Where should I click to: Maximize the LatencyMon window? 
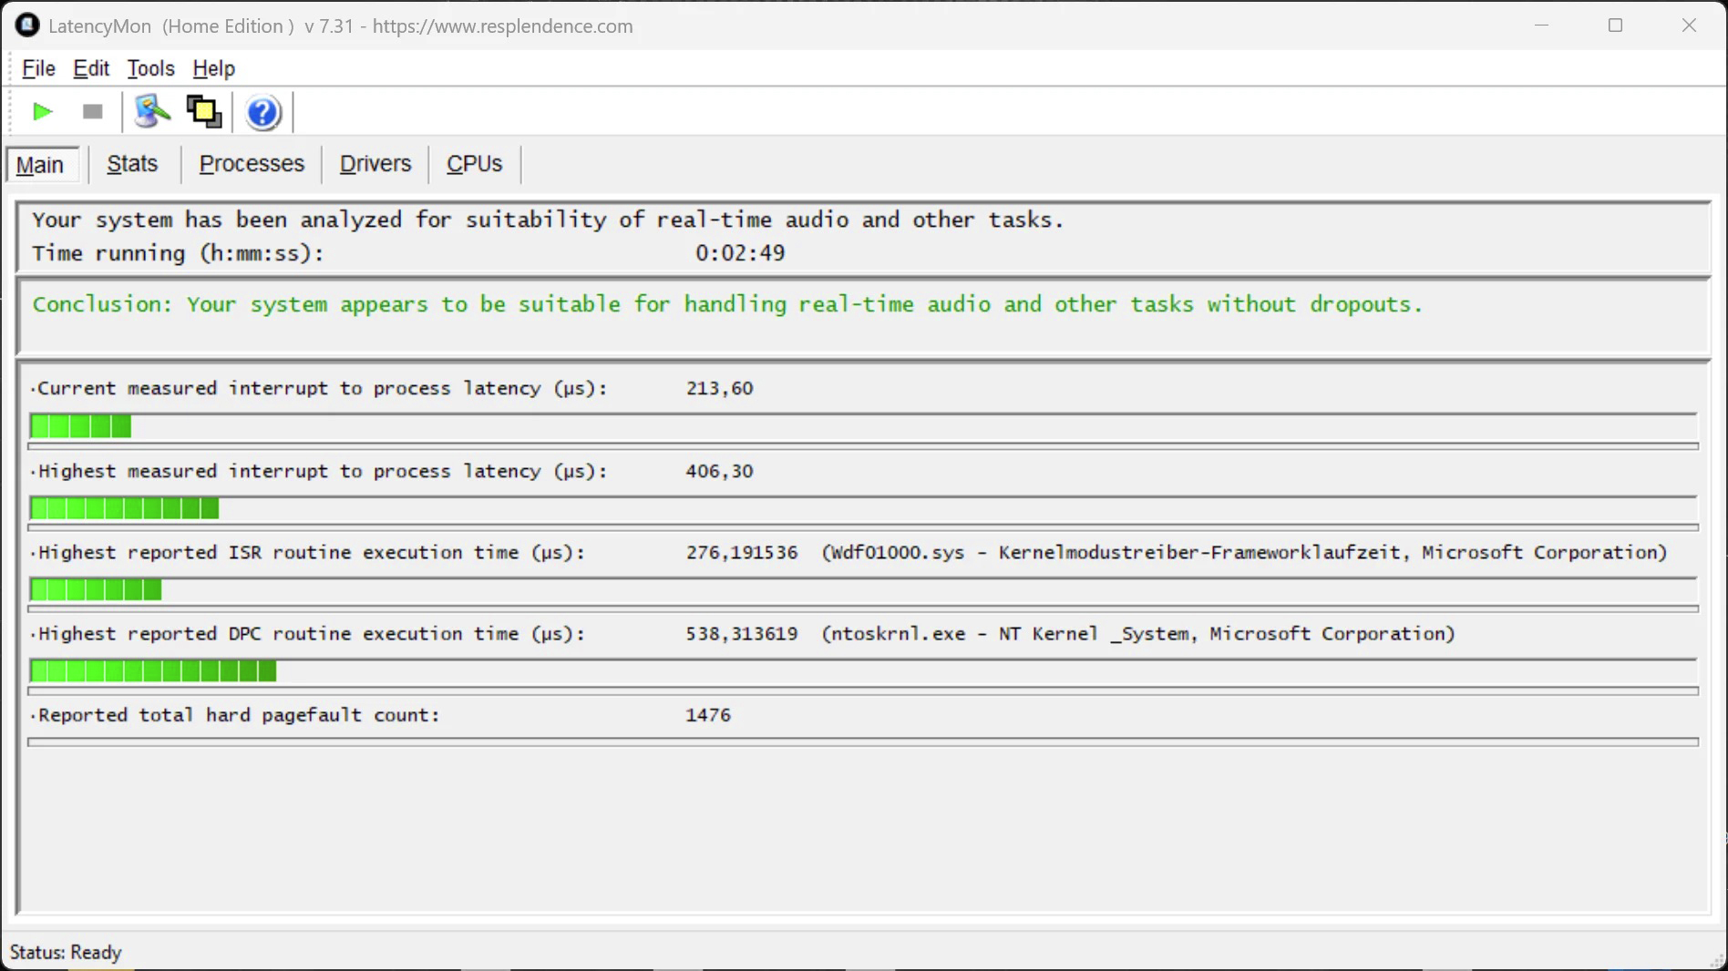[x=1615, y=26]
